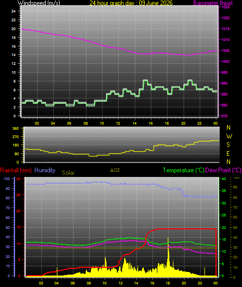Click the 24 hour graph date title
This screenshot has height=287, width=242.
[131, 3]
